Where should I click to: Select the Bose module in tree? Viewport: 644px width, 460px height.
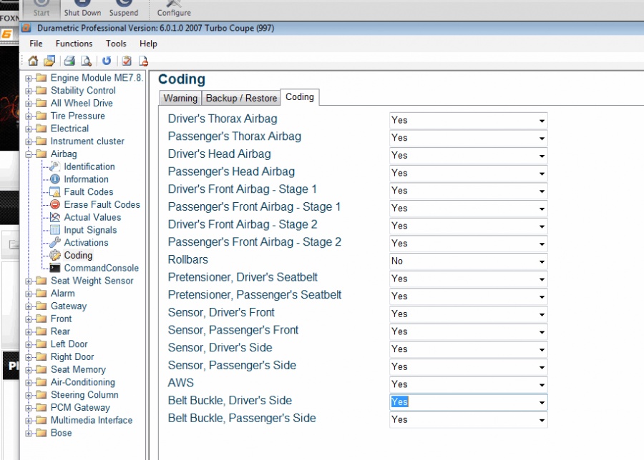[x=61, y=433]
